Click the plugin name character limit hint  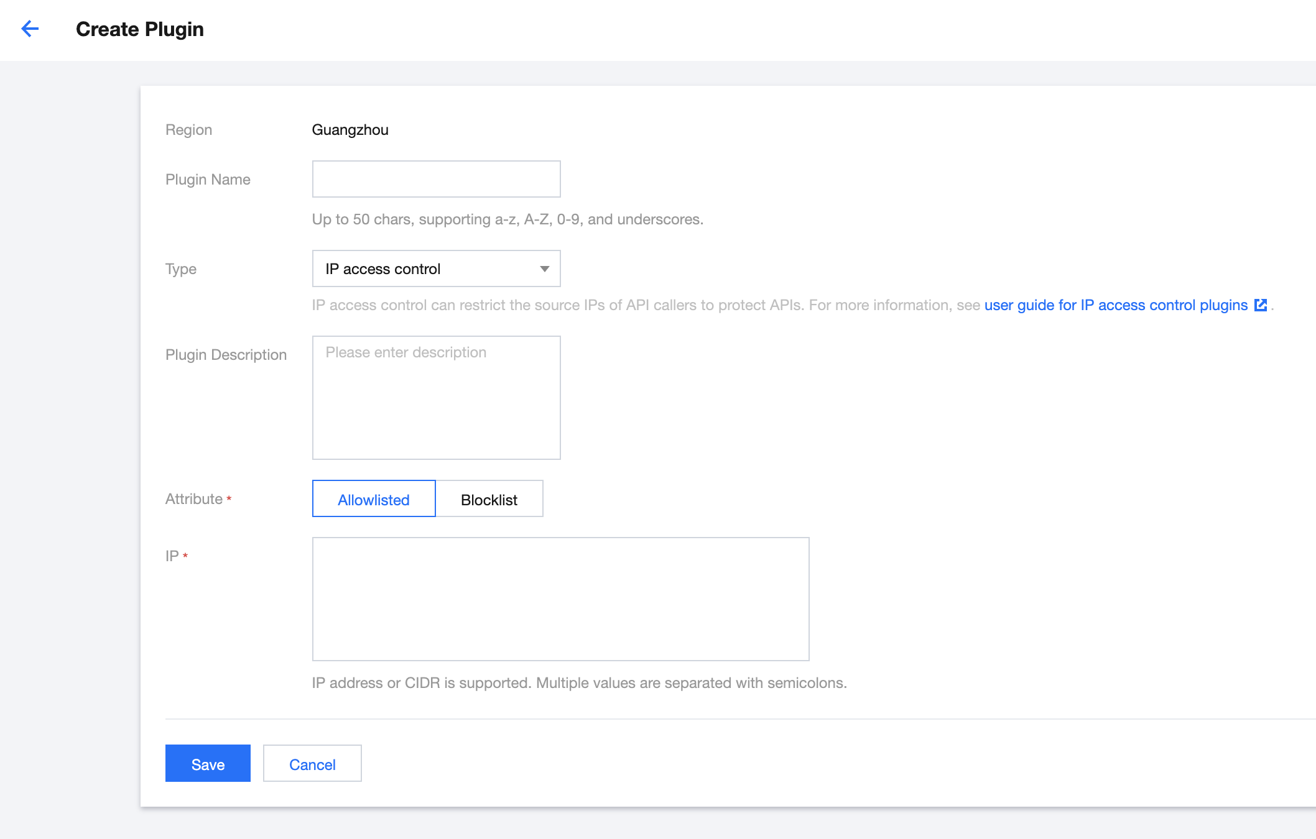507,219
